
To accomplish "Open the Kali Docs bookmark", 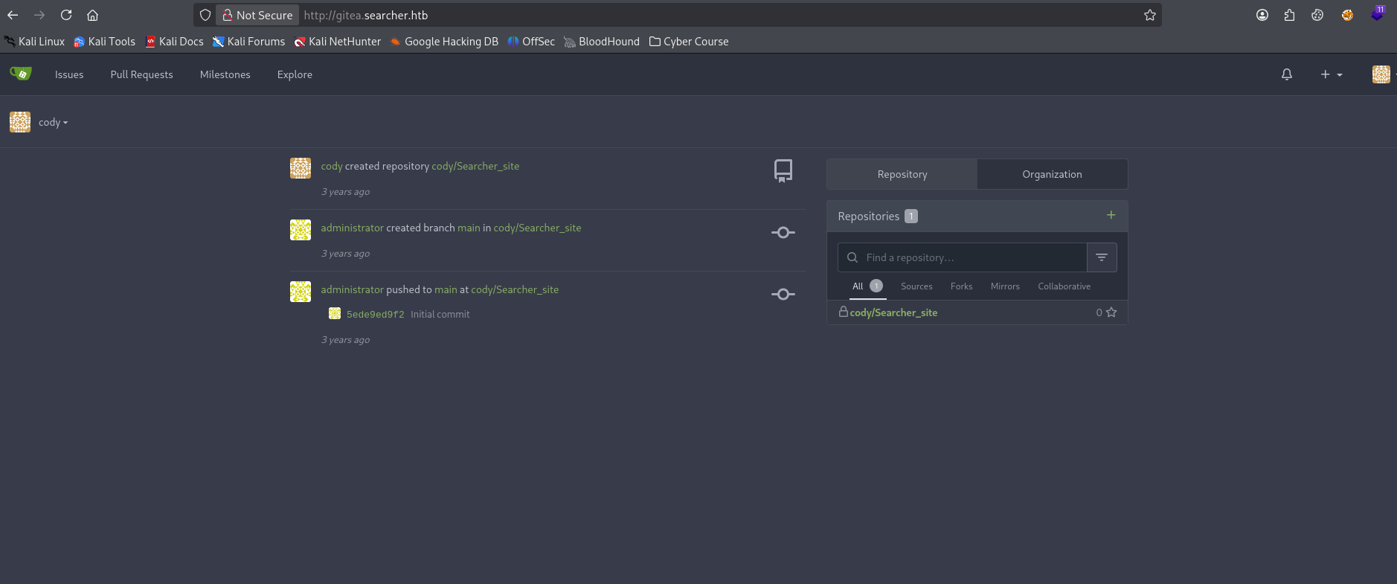I will pos(174,42).
